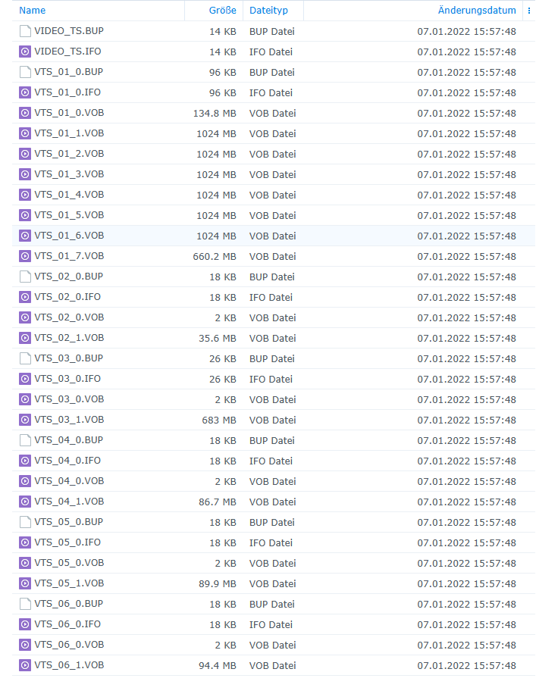Screen dimensions: 536x694
Task: Select the file name VTS_05_0.BUP
Action: (x=69, y=522)
